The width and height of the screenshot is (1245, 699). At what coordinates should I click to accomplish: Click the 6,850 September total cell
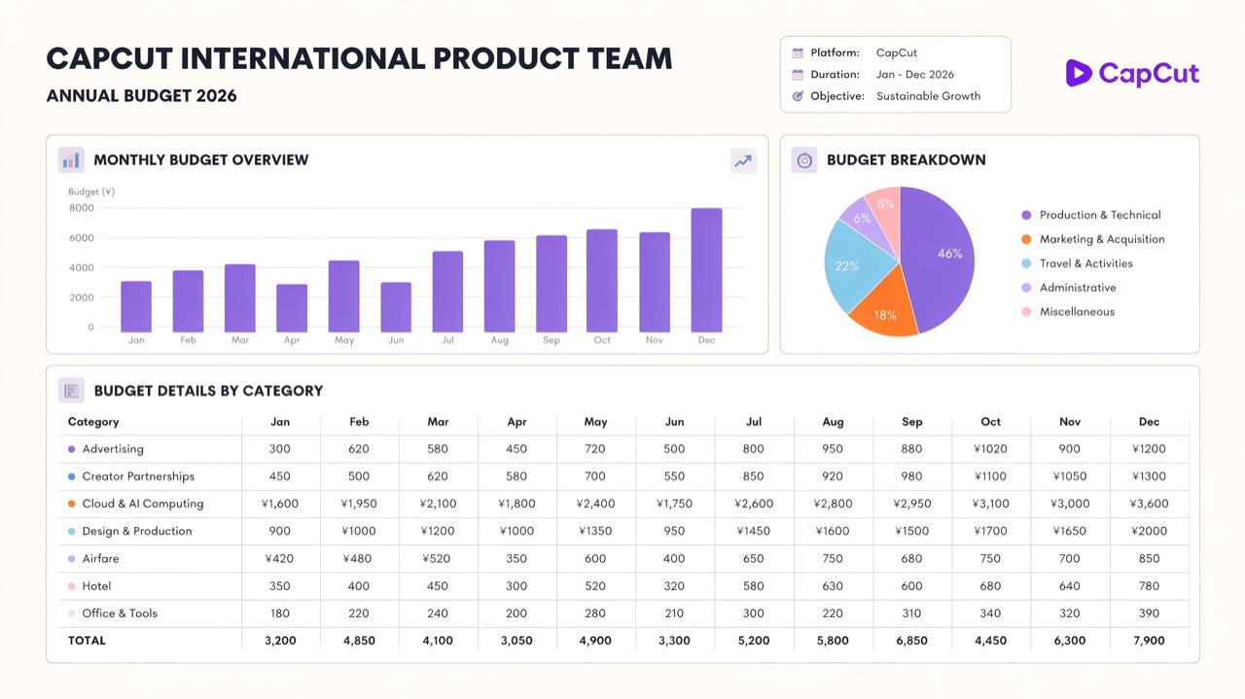912,641
